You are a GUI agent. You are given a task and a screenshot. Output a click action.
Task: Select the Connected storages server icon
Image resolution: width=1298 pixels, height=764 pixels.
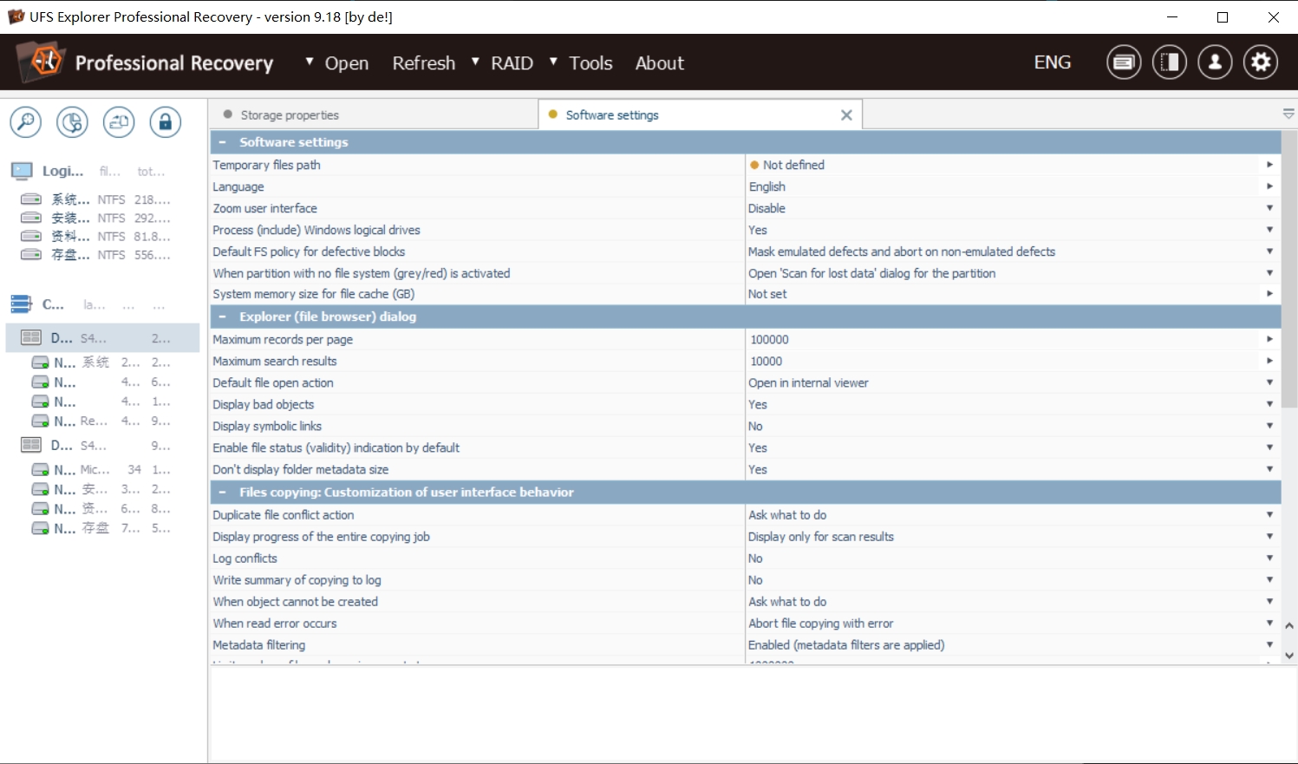(21, 304)
